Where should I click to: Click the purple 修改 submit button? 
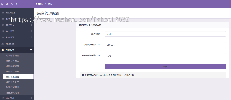click(x=165, y=67)
